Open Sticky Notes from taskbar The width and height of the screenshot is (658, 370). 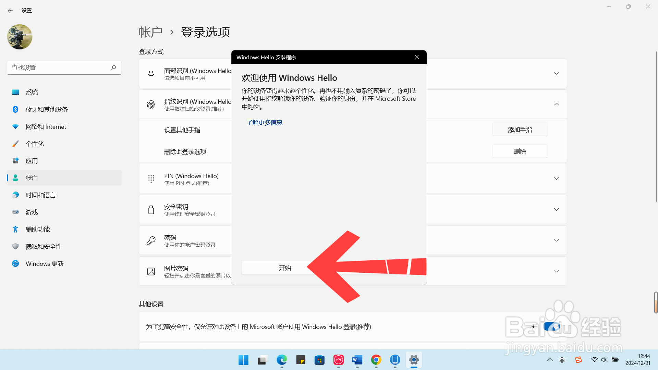(301, 360)
